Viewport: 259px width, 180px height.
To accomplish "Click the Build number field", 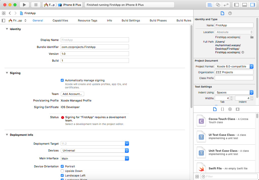I will click(95, 61).
